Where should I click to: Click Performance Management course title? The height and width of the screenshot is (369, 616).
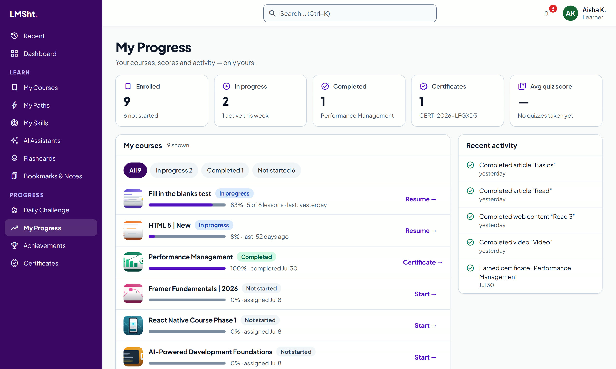coord(190,257)
